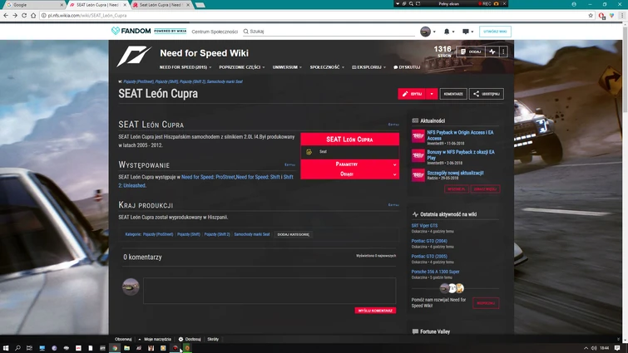
Task: Expand the Parametry infobox section
Action: pos(349,164)
